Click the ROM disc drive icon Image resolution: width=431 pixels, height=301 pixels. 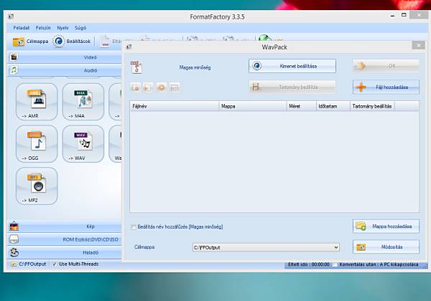coord(14,239)
